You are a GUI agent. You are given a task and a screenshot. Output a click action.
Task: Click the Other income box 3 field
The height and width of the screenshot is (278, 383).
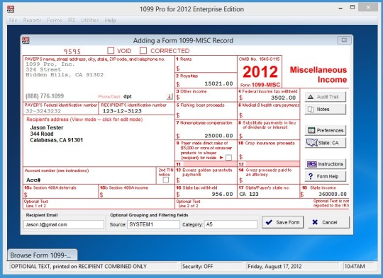pos(206,98)
